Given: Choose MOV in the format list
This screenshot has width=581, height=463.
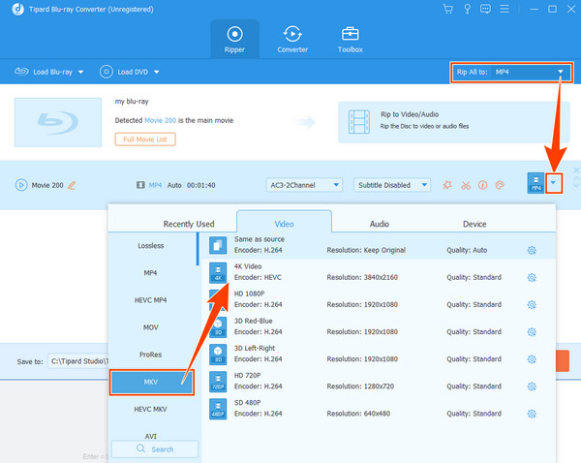Looking at the screenshot, I should point(151,327).
